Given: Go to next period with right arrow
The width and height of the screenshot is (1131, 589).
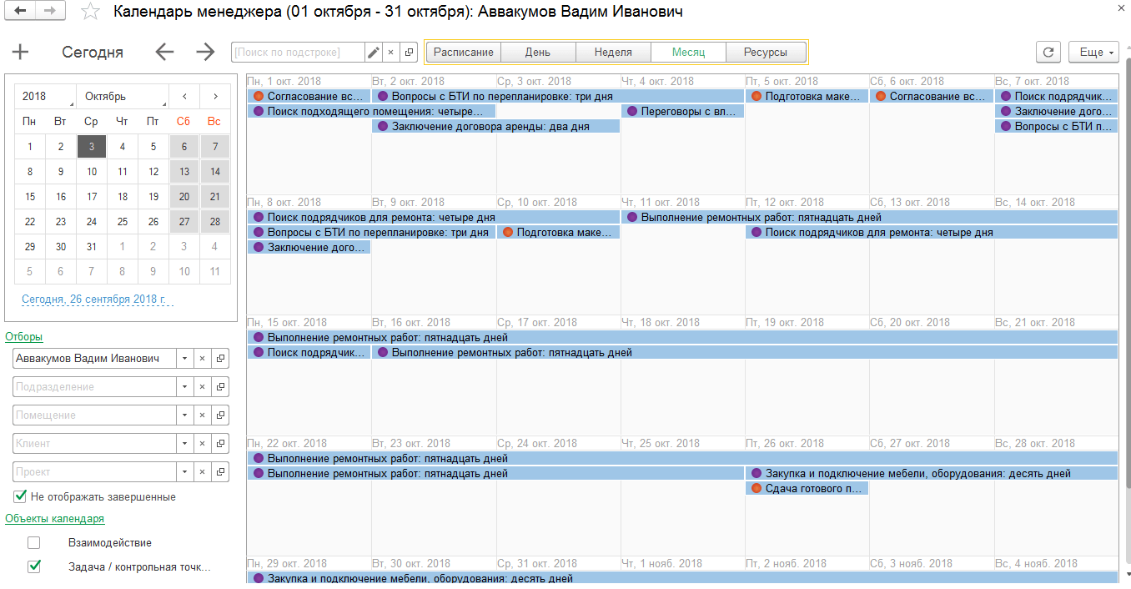Looking at the screenshot, I should (205, 52).
